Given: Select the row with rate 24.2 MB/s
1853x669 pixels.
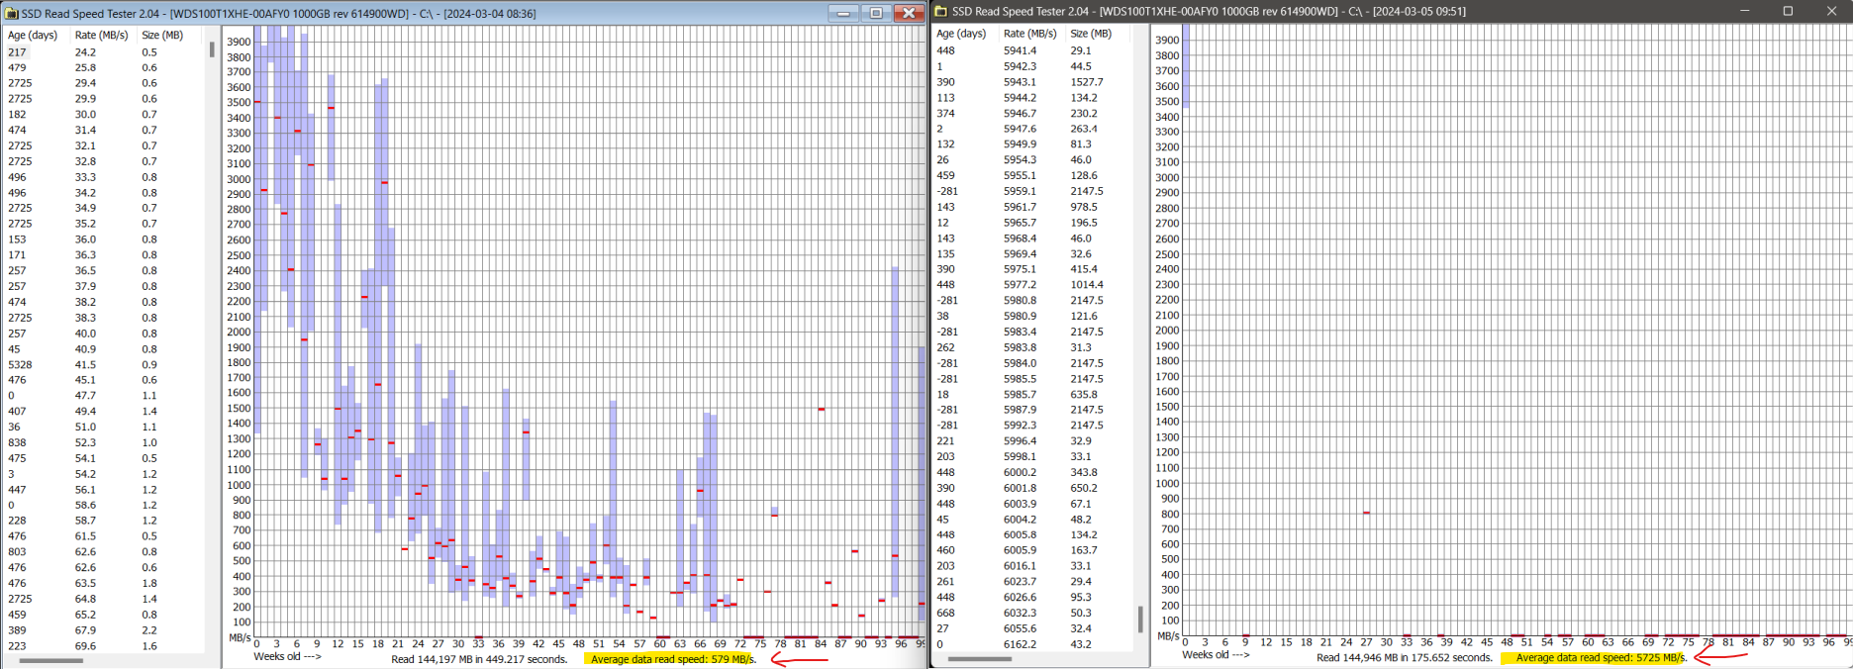Looking at the screenshot, I should [x=84, y=52].
